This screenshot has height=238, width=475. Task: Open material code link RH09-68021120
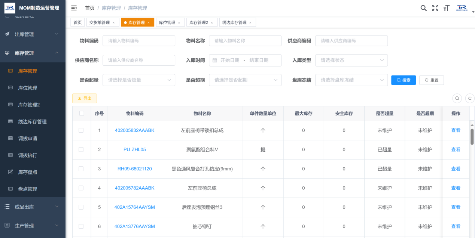(135, 169)
